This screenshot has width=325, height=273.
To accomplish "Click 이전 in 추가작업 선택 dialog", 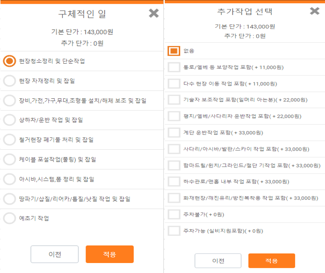I will (218, 261).
